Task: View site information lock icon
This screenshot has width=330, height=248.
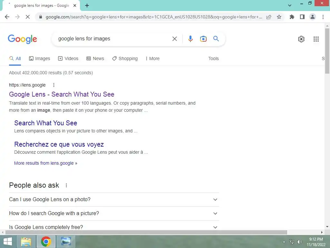Action: (x=41, y=17)
